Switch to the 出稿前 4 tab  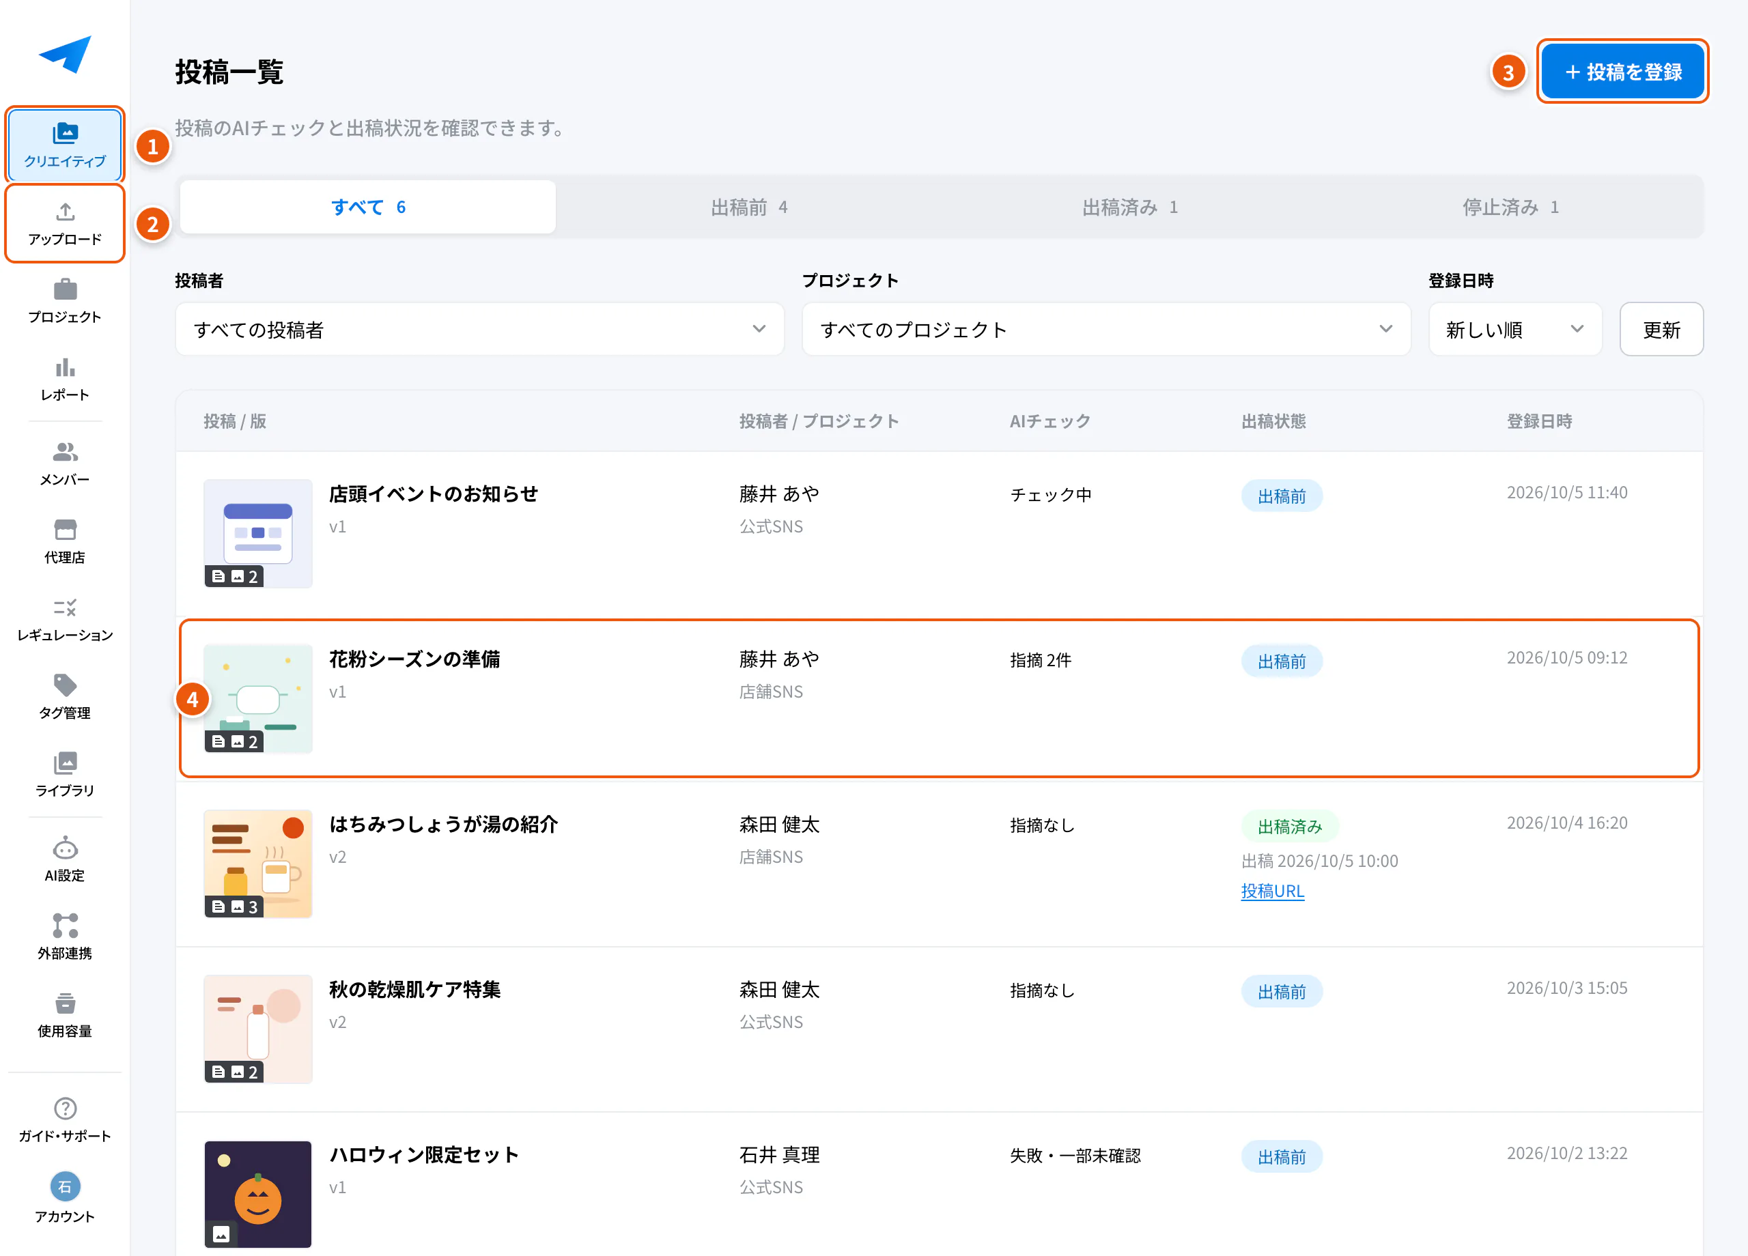[748, 207]
